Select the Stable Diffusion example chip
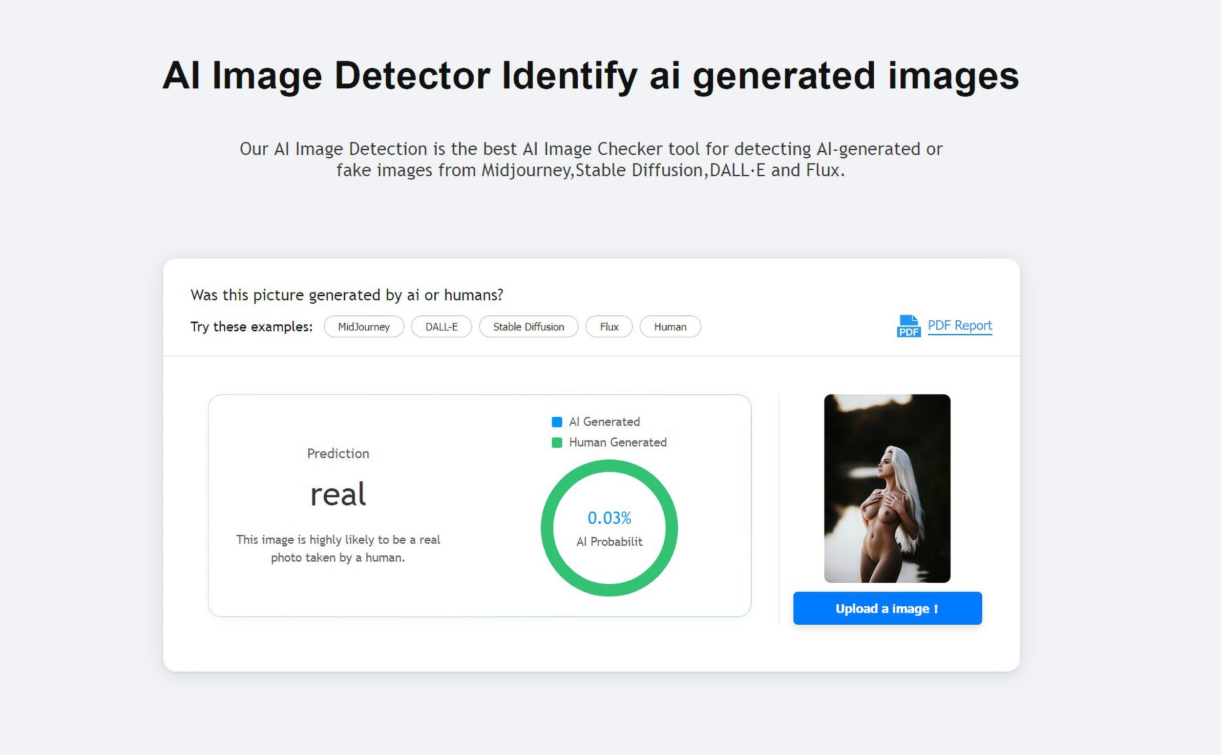1221x755 pixels. 528,326
